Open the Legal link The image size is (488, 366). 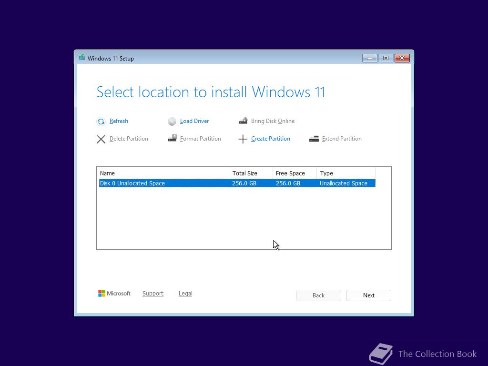(x=185, y=294)
